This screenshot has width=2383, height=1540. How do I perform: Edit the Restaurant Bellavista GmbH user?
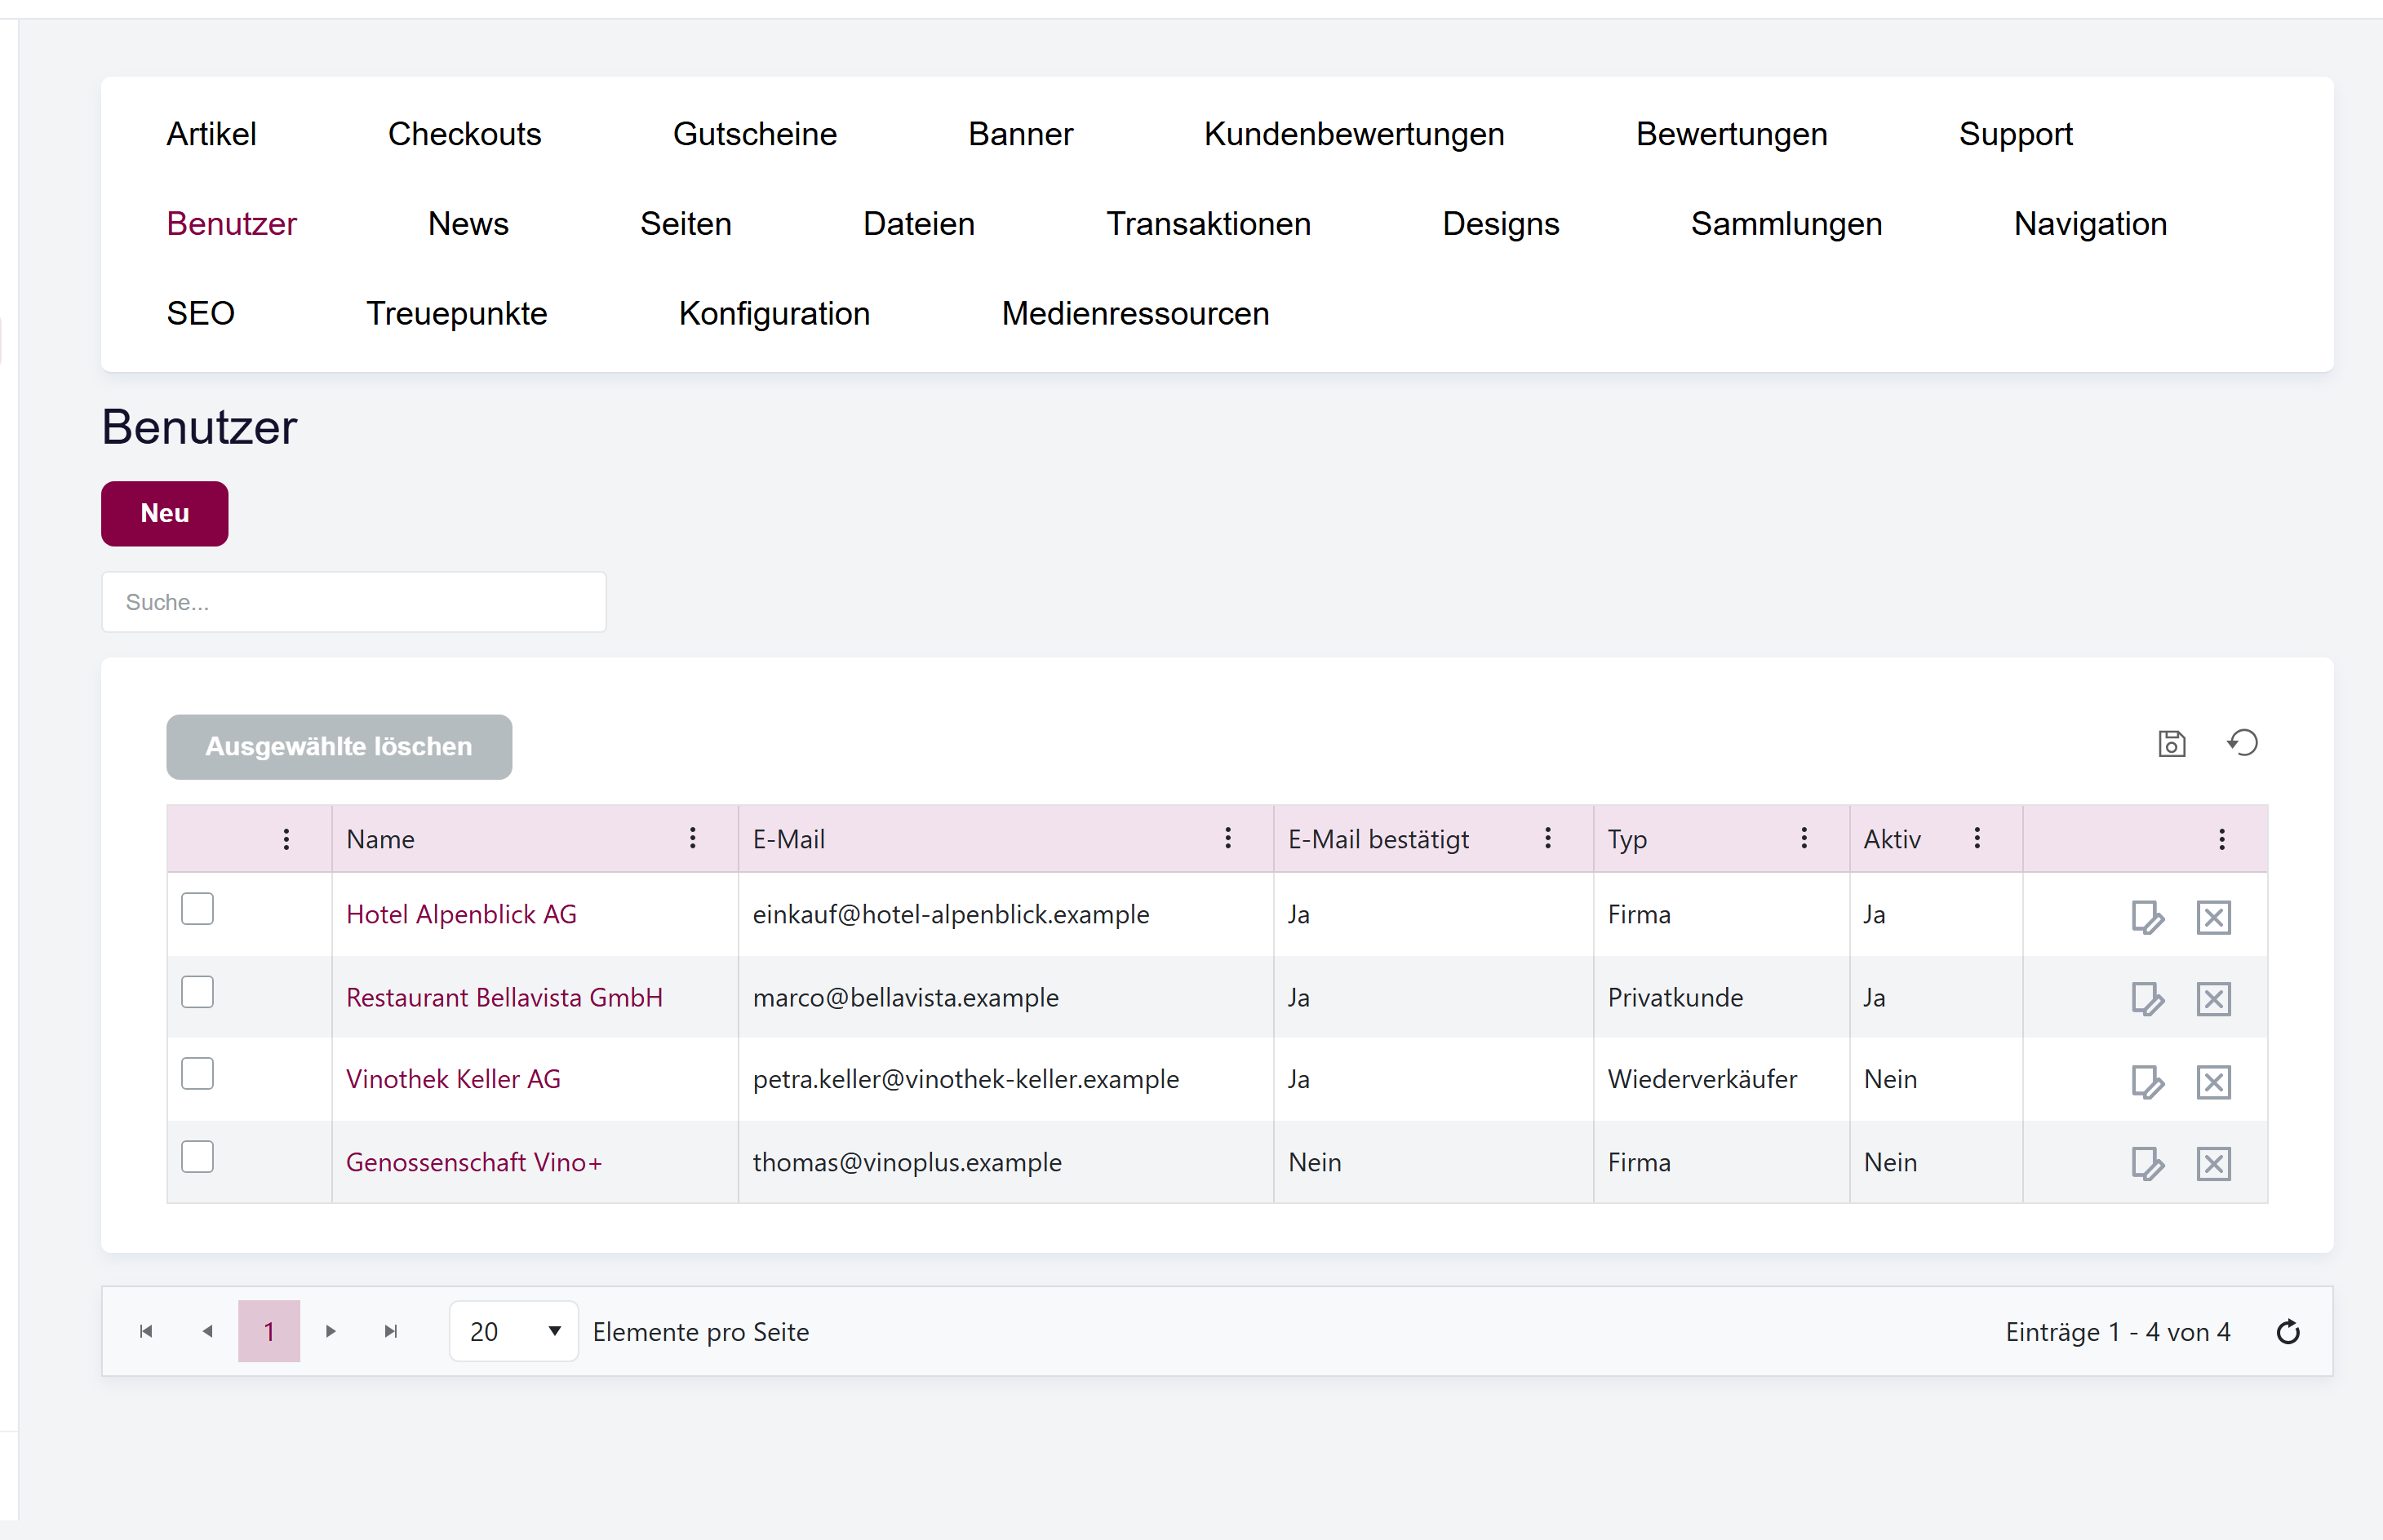coord(2147,998)
